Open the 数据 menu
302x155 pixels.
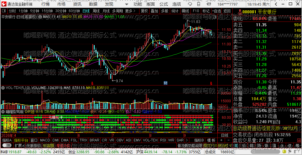tap(93, 4)
